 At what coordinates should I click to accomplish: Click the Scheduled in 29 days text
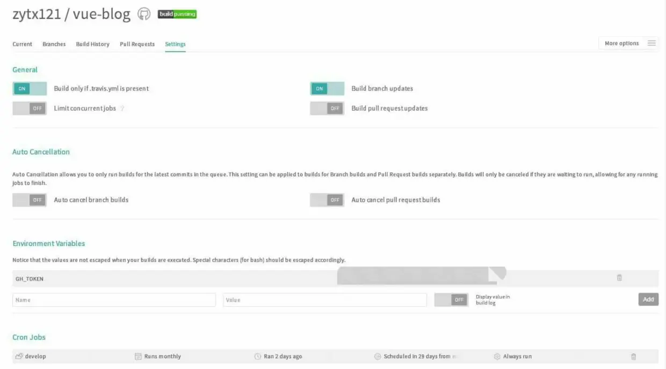pyautogui.click(x=421, y=356)
